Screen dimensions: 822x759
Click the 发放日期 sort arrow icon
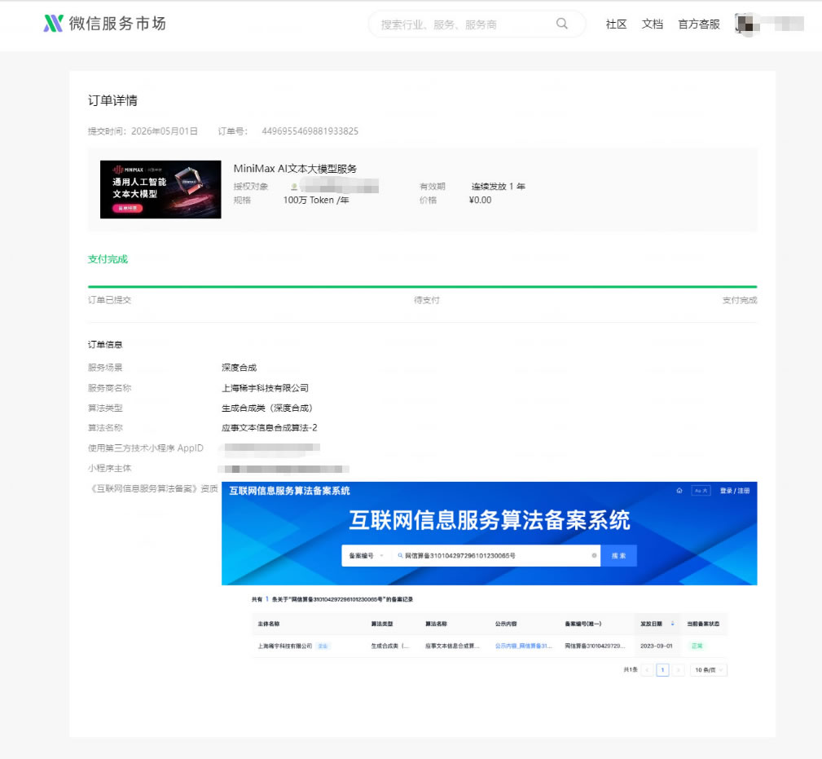673,624
